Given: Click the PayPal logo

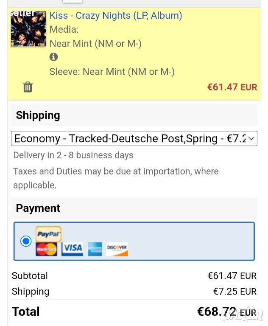Looking at the screenshot, I should (x=48, y=234).
